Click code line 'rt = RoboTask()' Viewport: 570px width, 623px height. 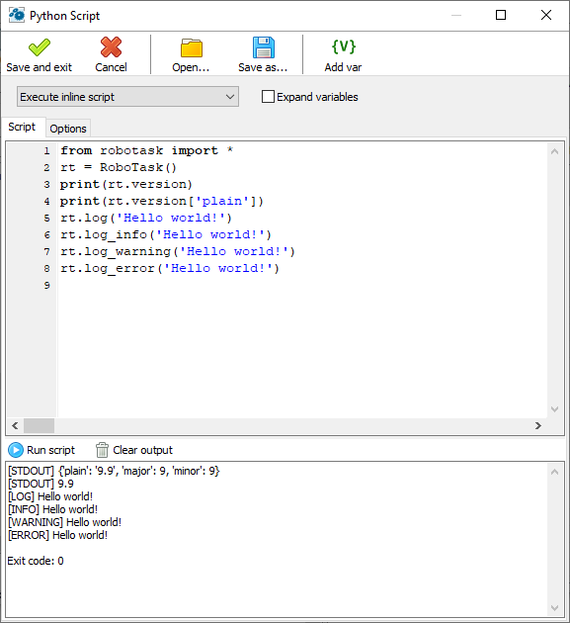click(119, 167)
